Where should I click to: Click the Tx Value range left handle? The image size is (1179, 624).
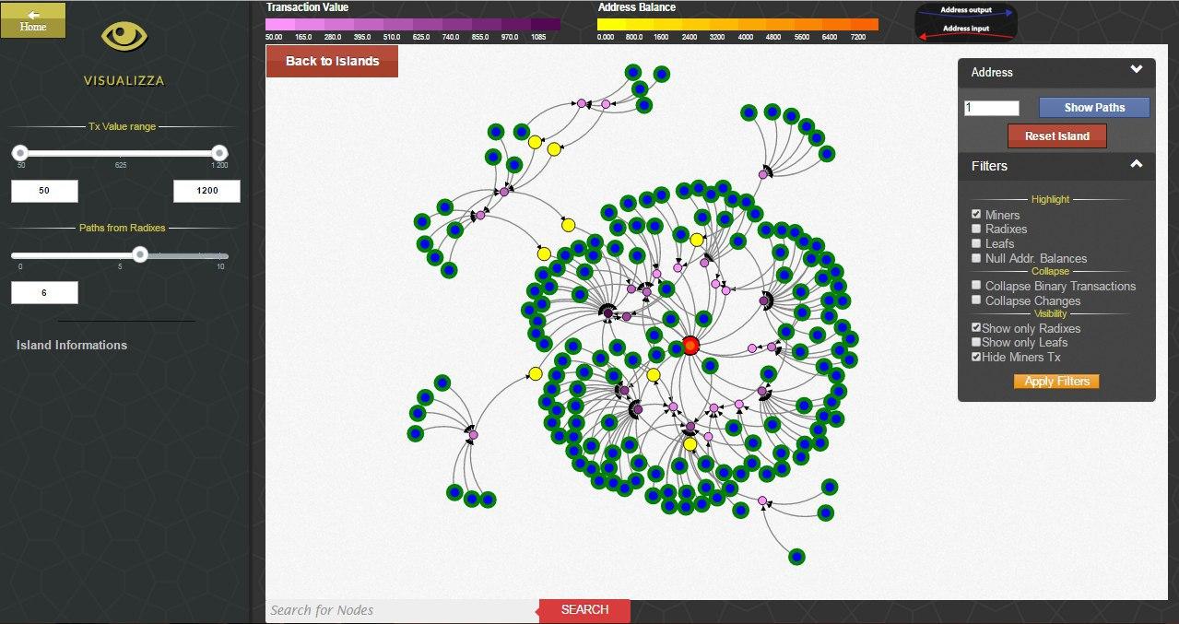click(x=19, y=153)
